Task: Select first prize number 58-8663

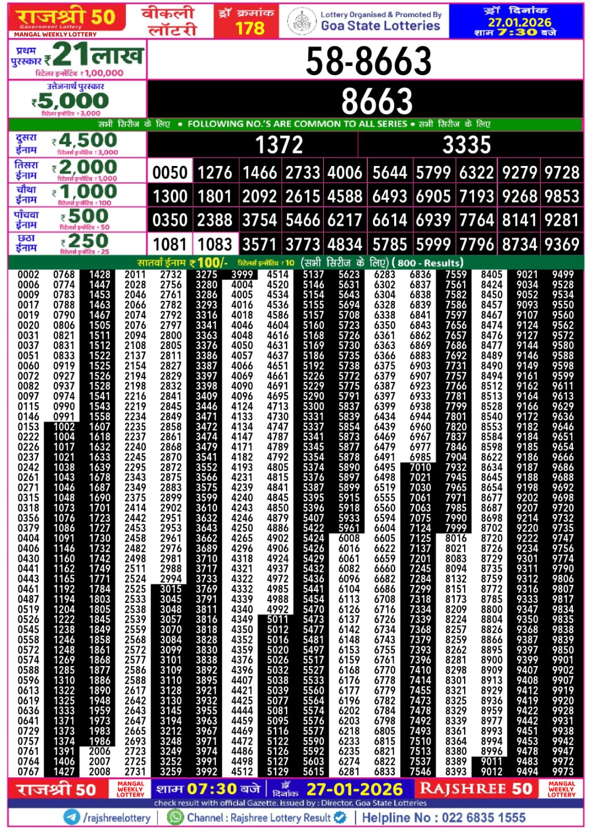Action: (x=368, y=60)
